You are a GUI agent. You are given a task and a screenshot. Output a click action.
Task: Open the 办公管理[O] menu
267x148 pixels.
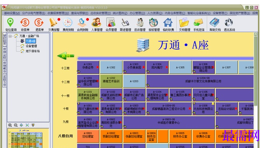tap(137, 13)
